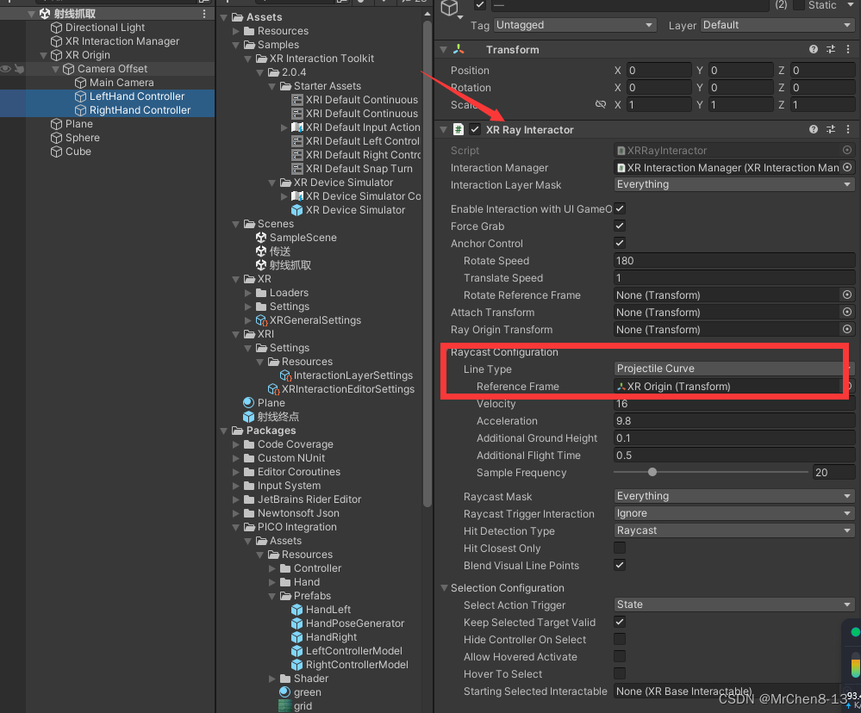The height and width of the screenshot is (713, 861).
Task: Click the Starting Selected Interactable object picker
Action: tap(846, 691)
